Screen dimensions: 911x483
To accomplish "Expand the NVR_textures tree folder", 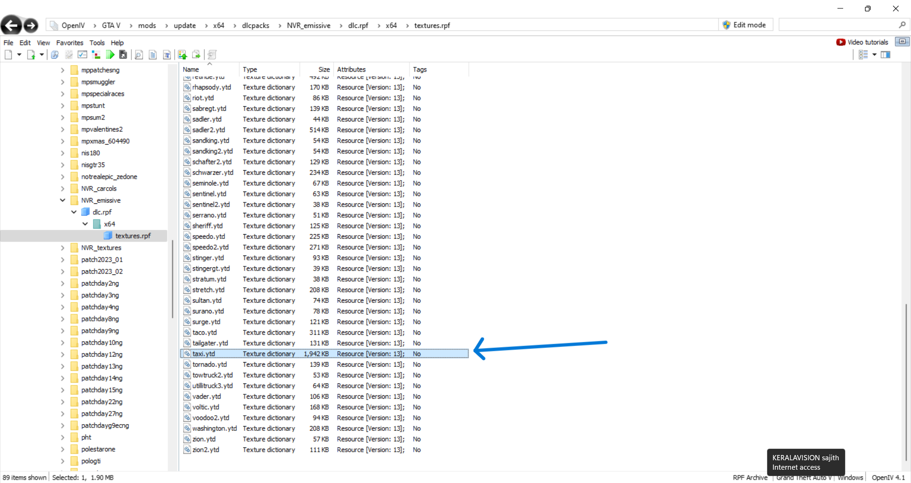I will pos(62,247).
